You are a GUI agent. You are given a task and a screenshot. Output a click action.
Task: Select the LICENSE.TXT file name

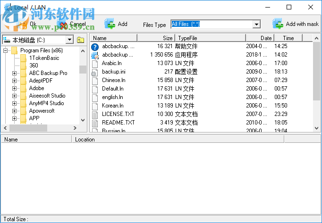click(x=119, y=114)
